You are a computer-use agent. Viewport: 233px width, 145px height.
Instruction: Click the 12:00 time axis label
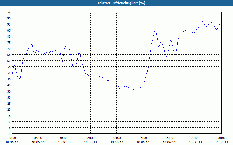117,138
